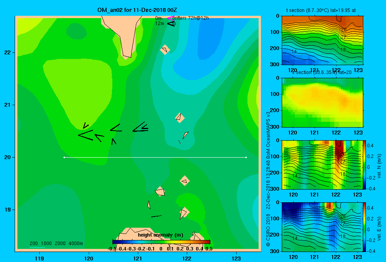Open the eastward velocity section panel
386x262 pixels.
click(x=322, y=227)
